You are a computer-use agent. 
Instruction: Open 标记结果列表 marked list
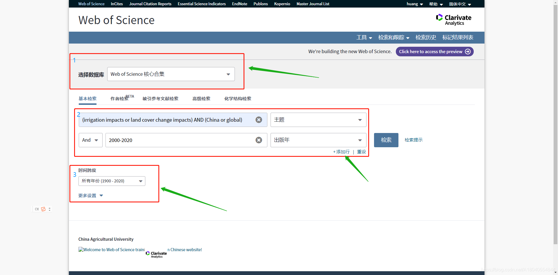point(458,37)
